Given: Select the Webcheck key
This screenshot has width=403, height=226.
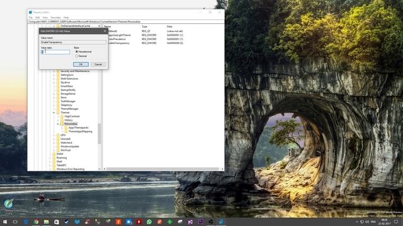Looking at the screenshot, I should pos(66,143).
